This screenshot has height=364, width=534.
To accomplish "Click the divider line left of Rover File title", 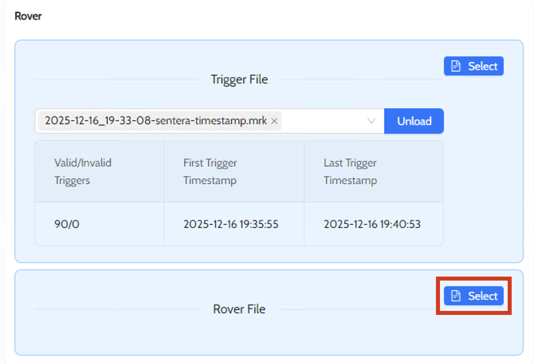I will coord(116,309).
